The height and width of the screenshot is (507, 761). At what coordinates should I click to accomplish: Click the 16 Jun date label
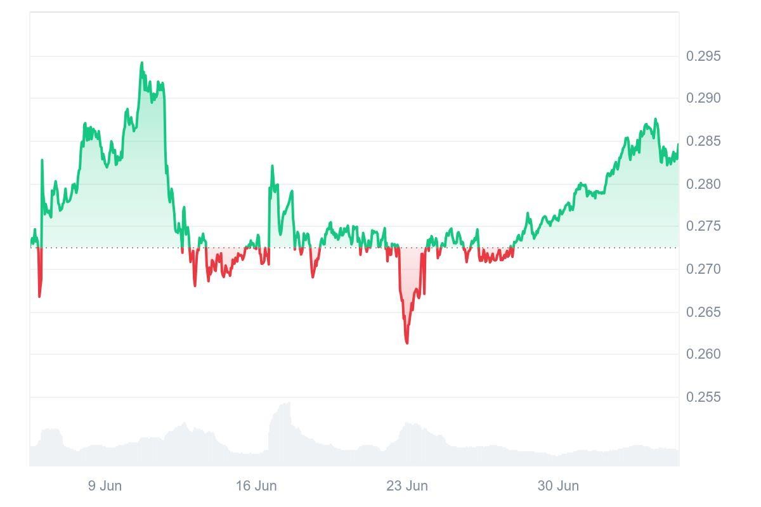pos(256,486)
